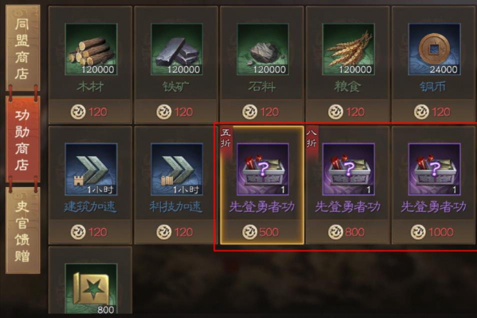Select the 木材 wood resource icon
The image size is (477, 318).
click(x=91, y=49)
